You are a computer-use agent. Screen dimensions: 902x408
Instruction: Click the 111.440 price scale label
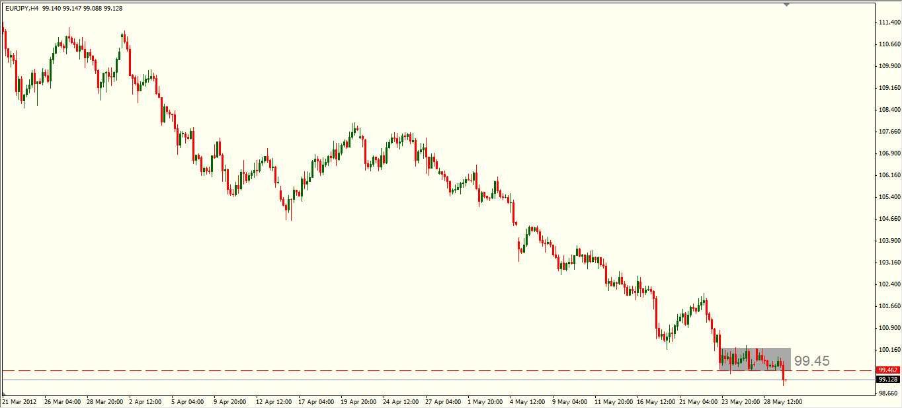[889, 22]
